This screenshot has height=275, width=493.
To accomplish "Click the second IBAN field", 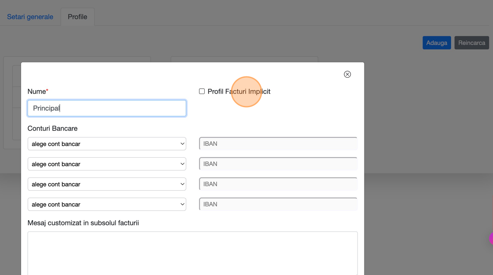I will tap(278, 164).
